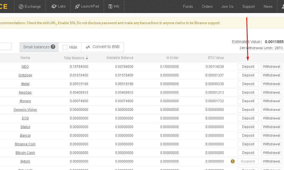This screenshot has width=284, height=170.
Task: Click Withdrawal for Binance Coin
Action: coord(271,144)
